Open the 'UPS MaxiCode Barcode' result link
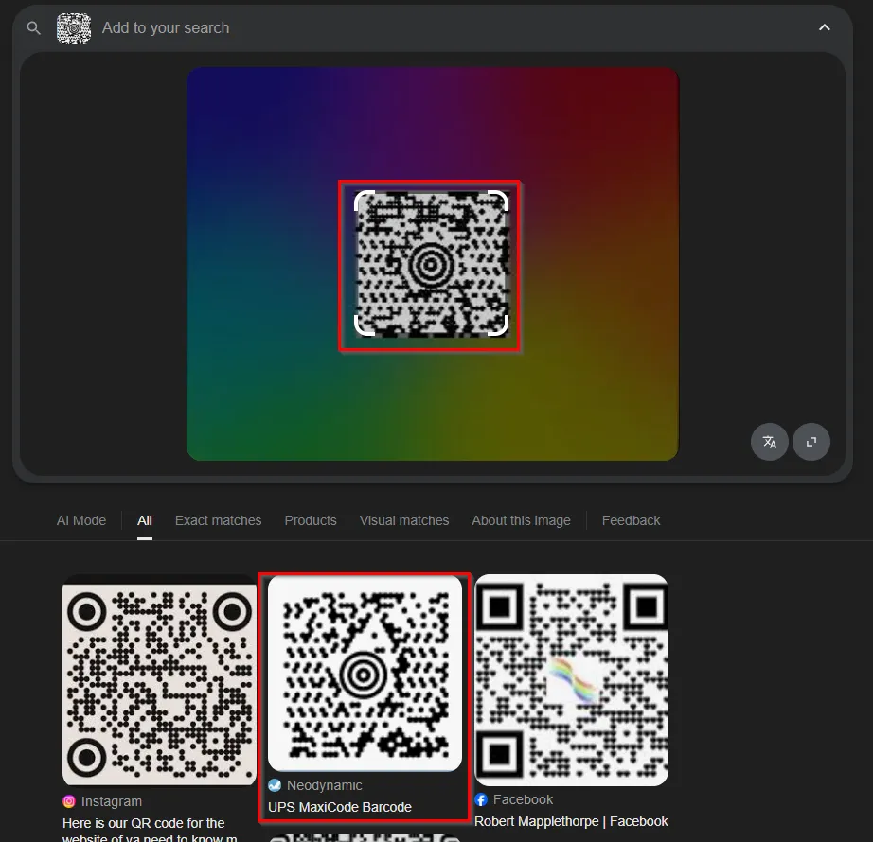Screen dimensions: 873x842 click(340, 807)
